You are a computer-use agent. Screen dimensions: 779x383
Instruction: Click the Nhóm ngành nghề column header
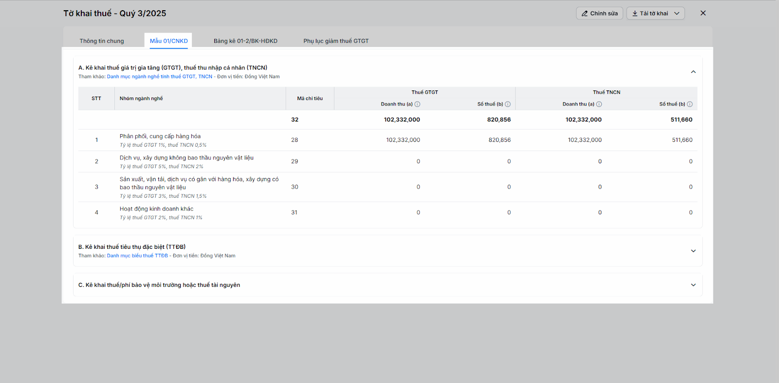[x=141, y=98]
